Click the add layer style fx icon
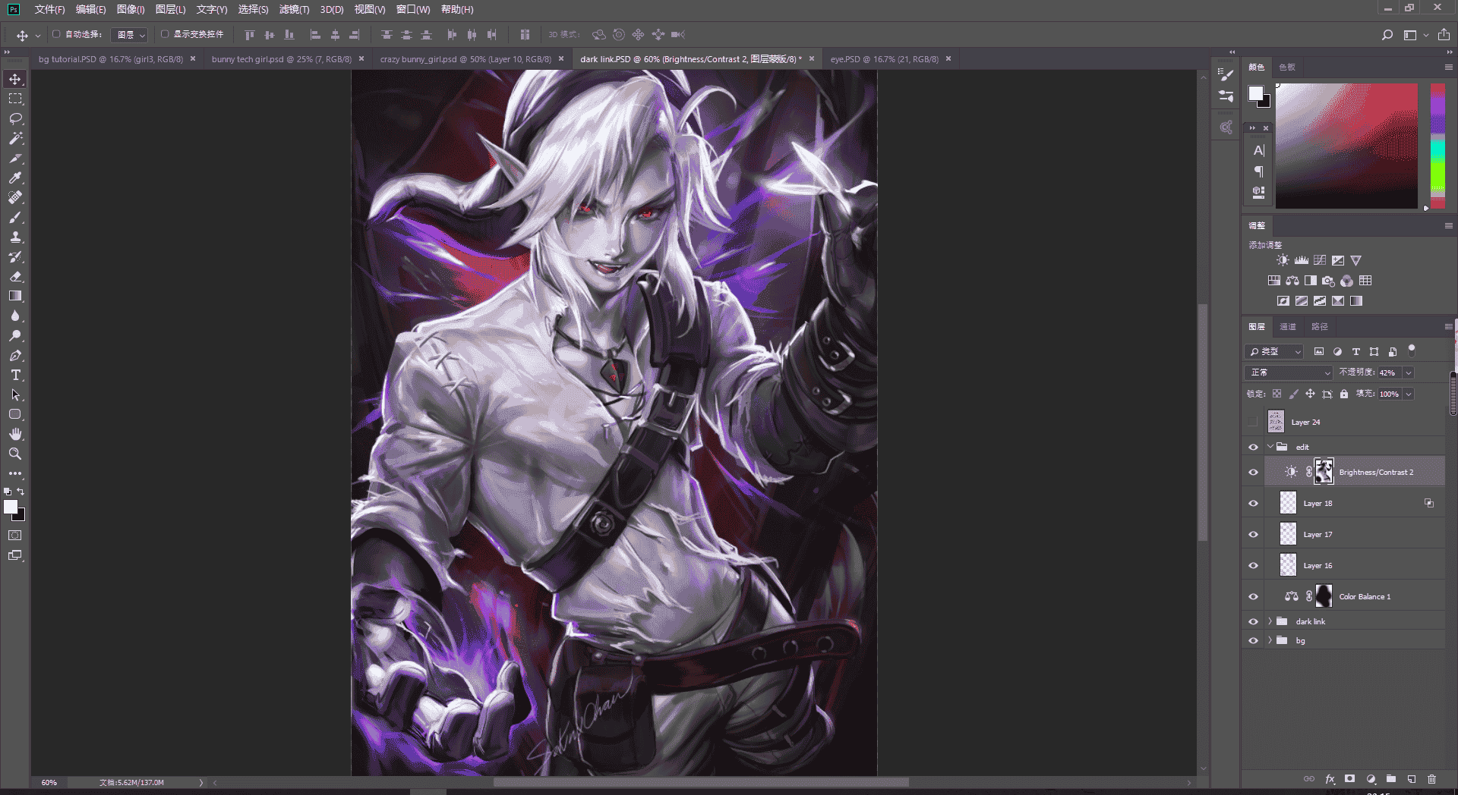The width and height of the screenshot is (1458, 795). 1330,779
